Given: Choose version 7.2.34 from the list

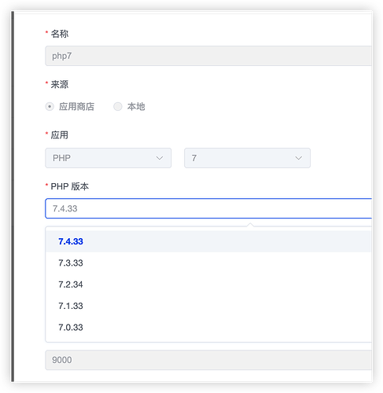Looking at the screenshot, I should click(x=208, y=285).
